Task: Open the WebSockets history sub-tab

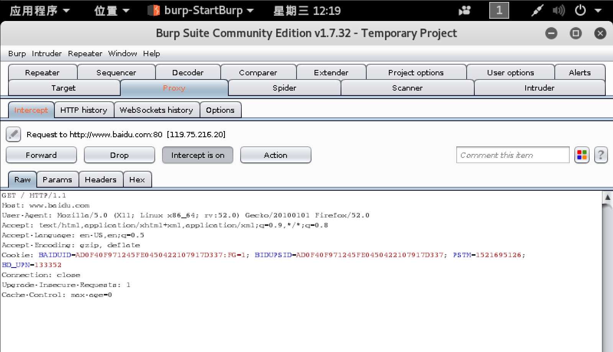Action: [156, 110]
